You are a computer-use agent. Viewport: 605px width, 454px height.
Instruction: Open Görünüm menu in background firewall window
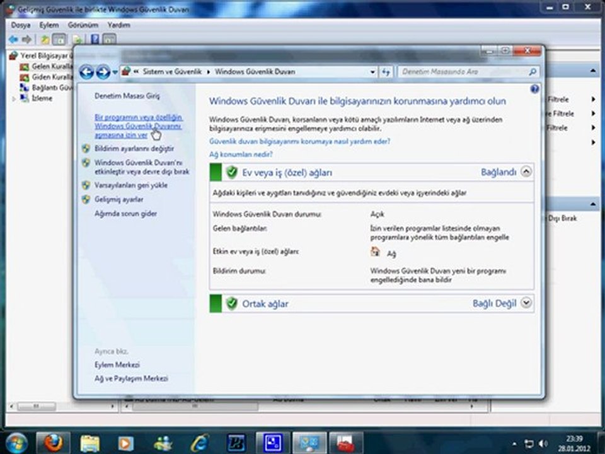pyautogui.click(x=83, y=25)
